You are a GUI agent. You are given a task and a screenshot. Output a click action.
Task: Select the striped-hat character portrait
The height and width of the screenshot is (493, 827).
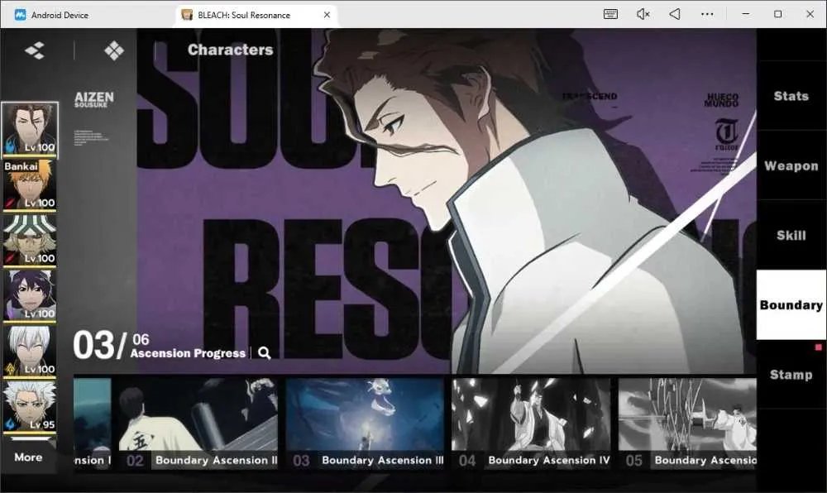30,241
